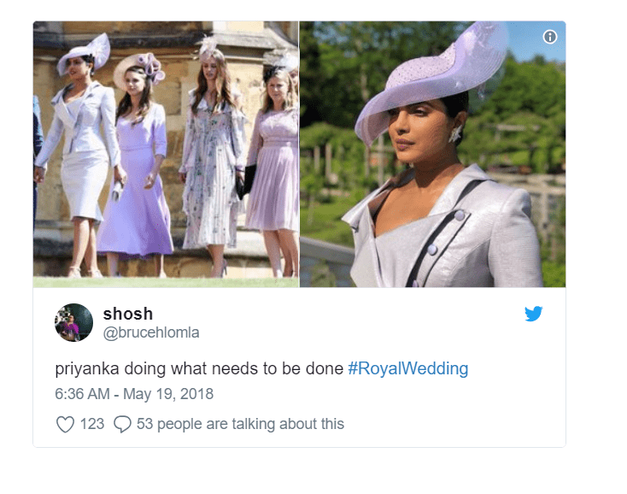627x494 pixels.
Task: Click the info icon on the photo
Action: (550, 37)
